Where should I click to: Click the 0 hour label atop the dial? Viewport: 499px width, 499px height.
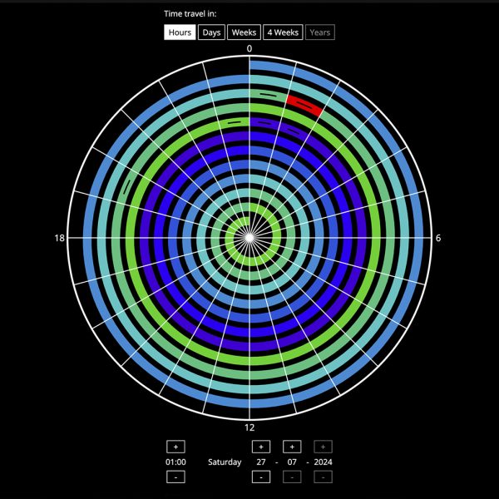tap(249, 49)
